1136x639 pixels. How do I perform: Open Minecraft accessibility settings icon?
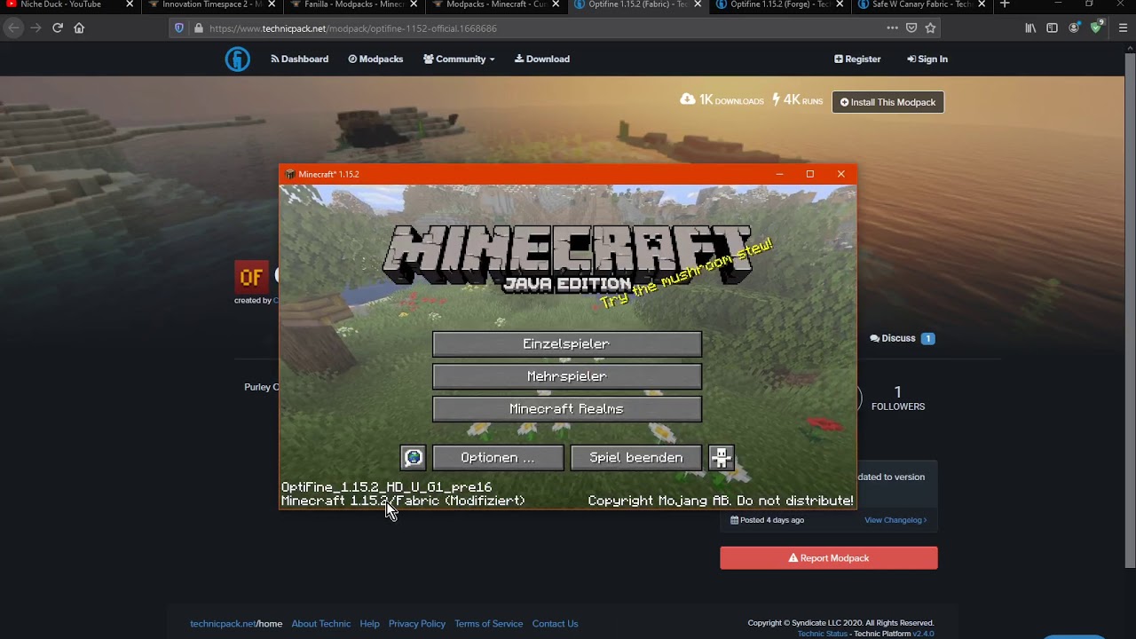click(722, 457)
